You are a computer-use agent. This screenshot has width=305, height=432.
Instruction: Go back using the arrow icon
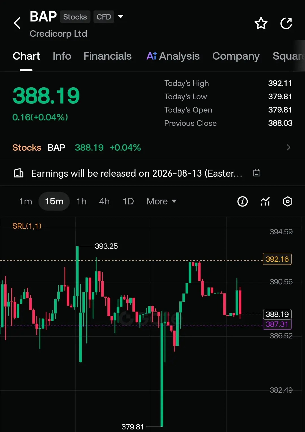17,23
